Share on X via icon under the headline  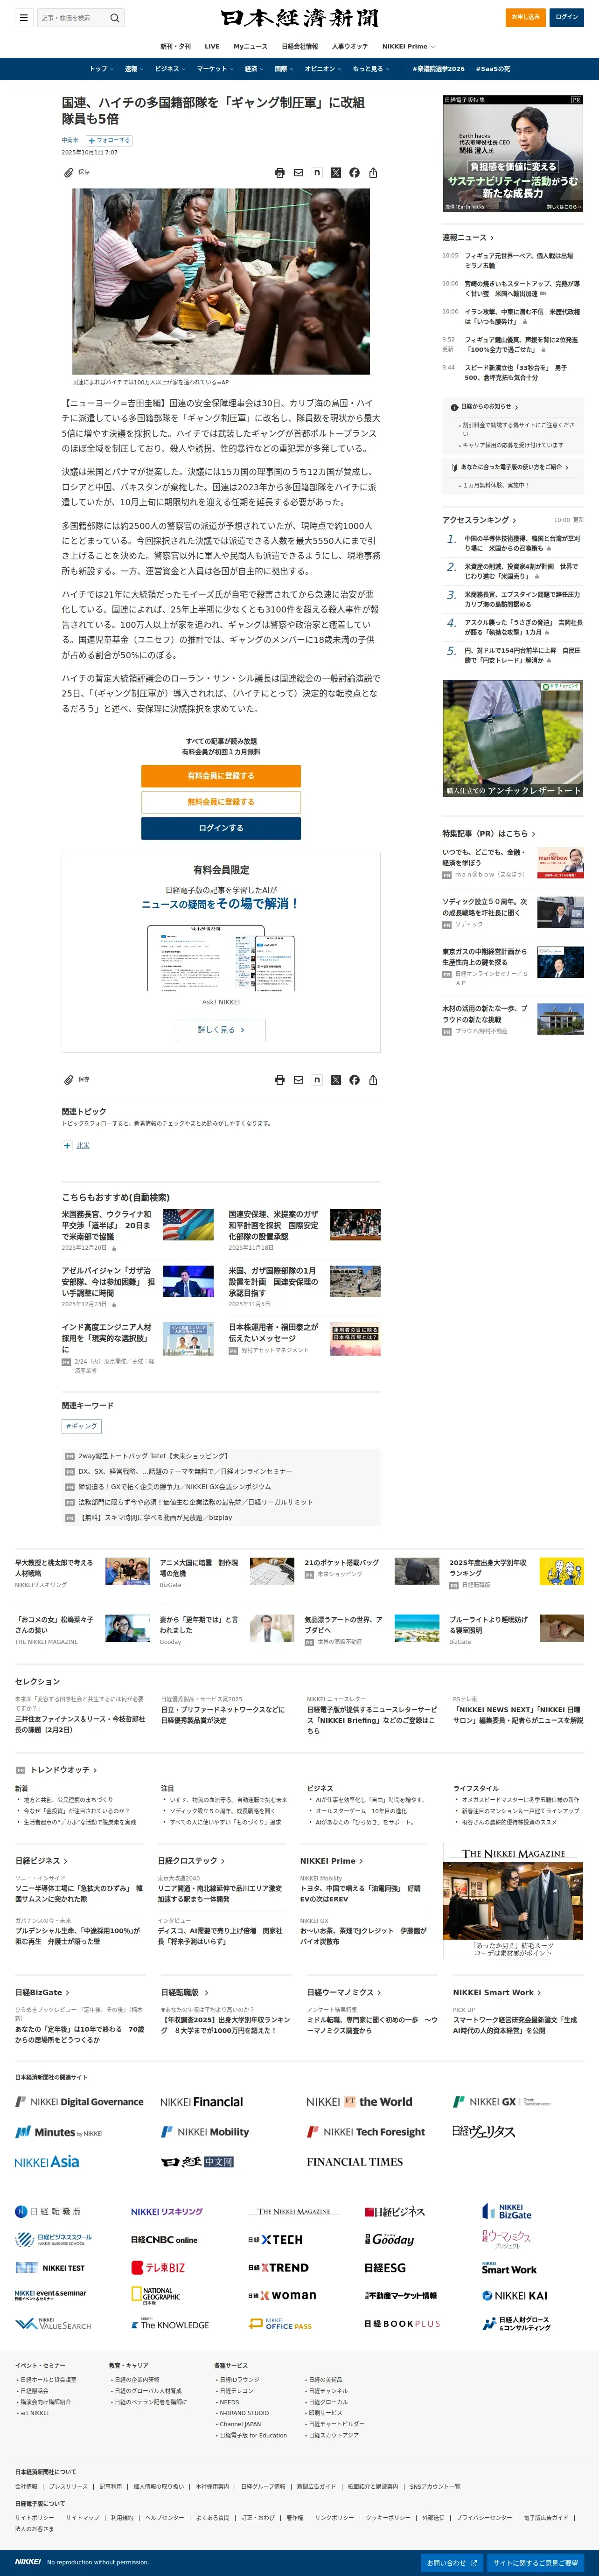click(336, 173)
